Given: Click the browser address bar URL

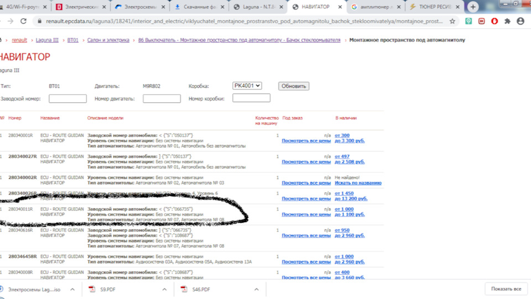Looking at the screenshot, I should (244, 22).
